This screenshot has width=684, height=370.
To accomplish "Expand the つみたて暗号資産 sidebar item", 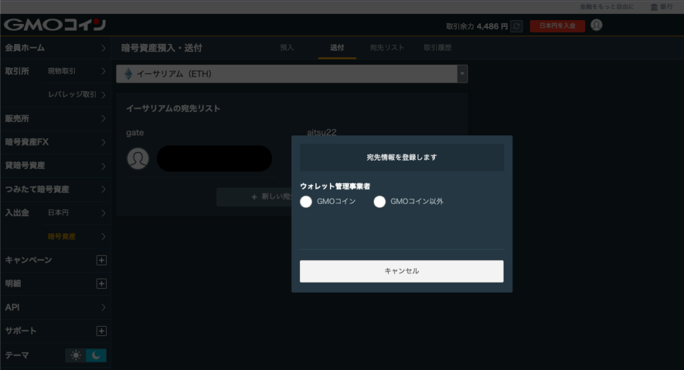I will tap(55, 189).
